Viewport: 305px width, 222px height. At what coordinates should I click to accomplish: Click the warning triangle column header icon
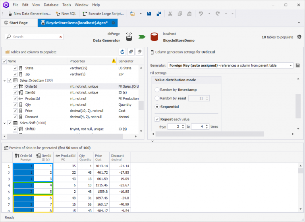pos(114,61)
